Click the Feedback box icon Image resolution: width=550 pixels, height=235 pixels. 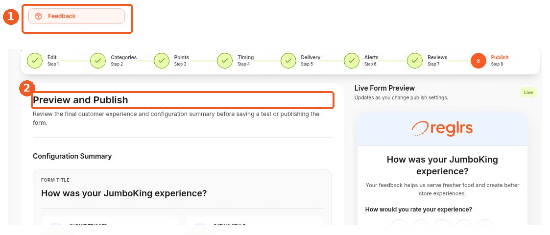pos(39,16)
